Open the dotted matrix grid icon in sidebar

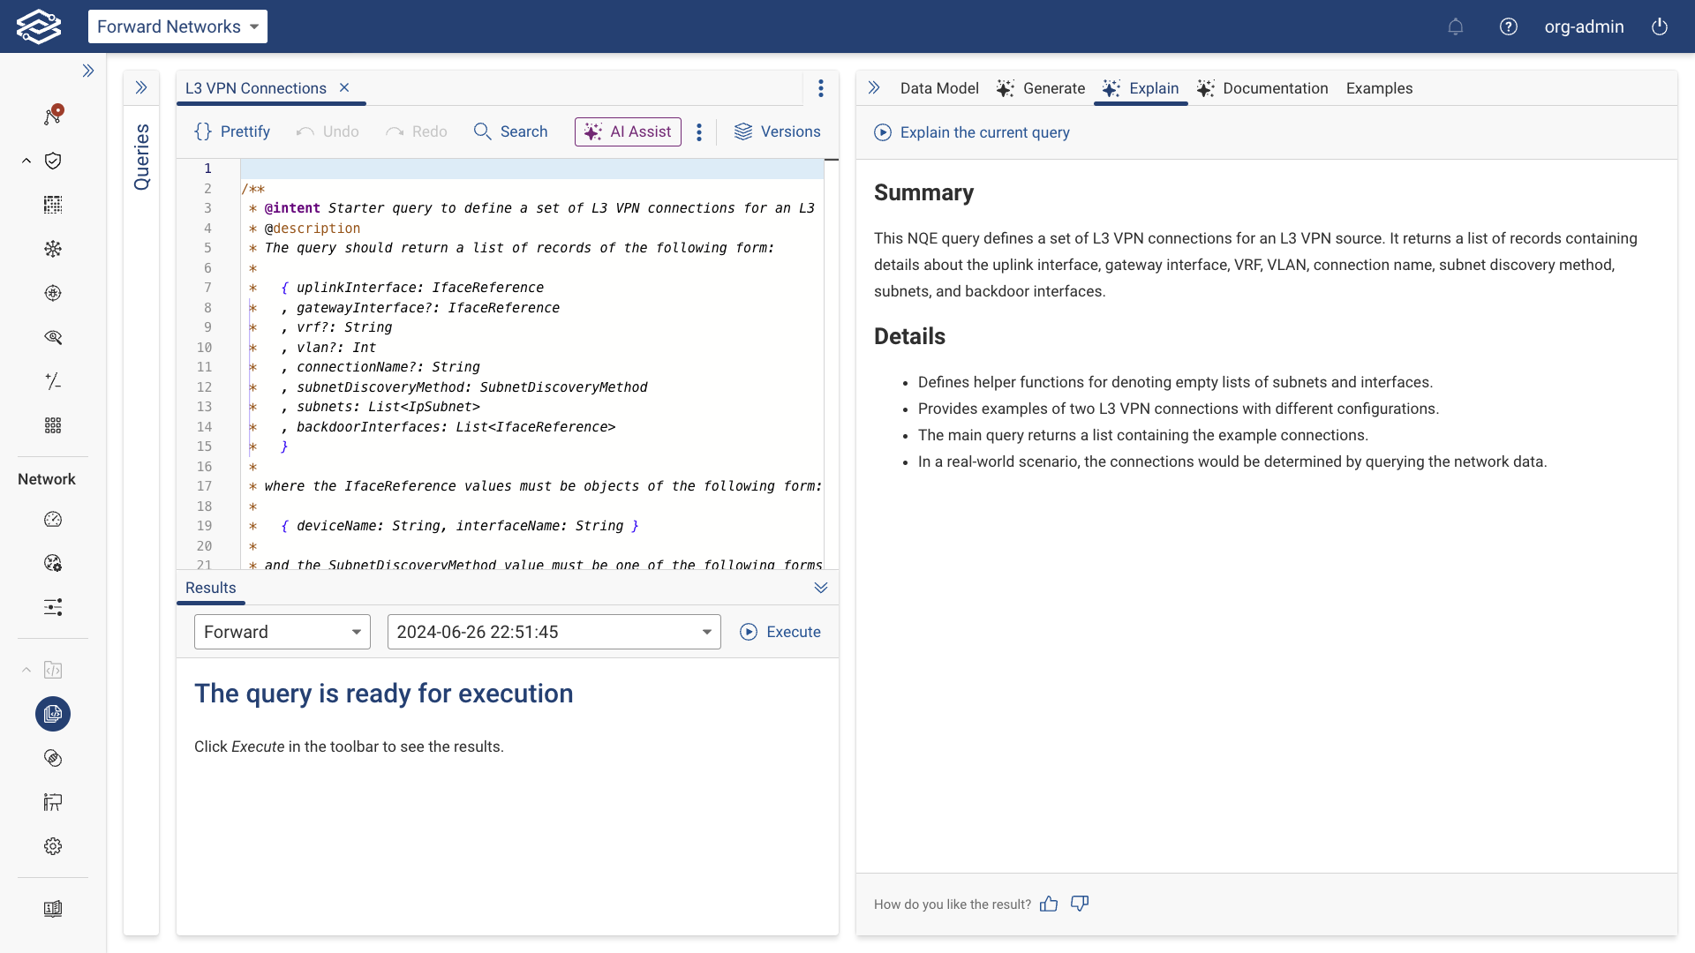tap(53, 205)
